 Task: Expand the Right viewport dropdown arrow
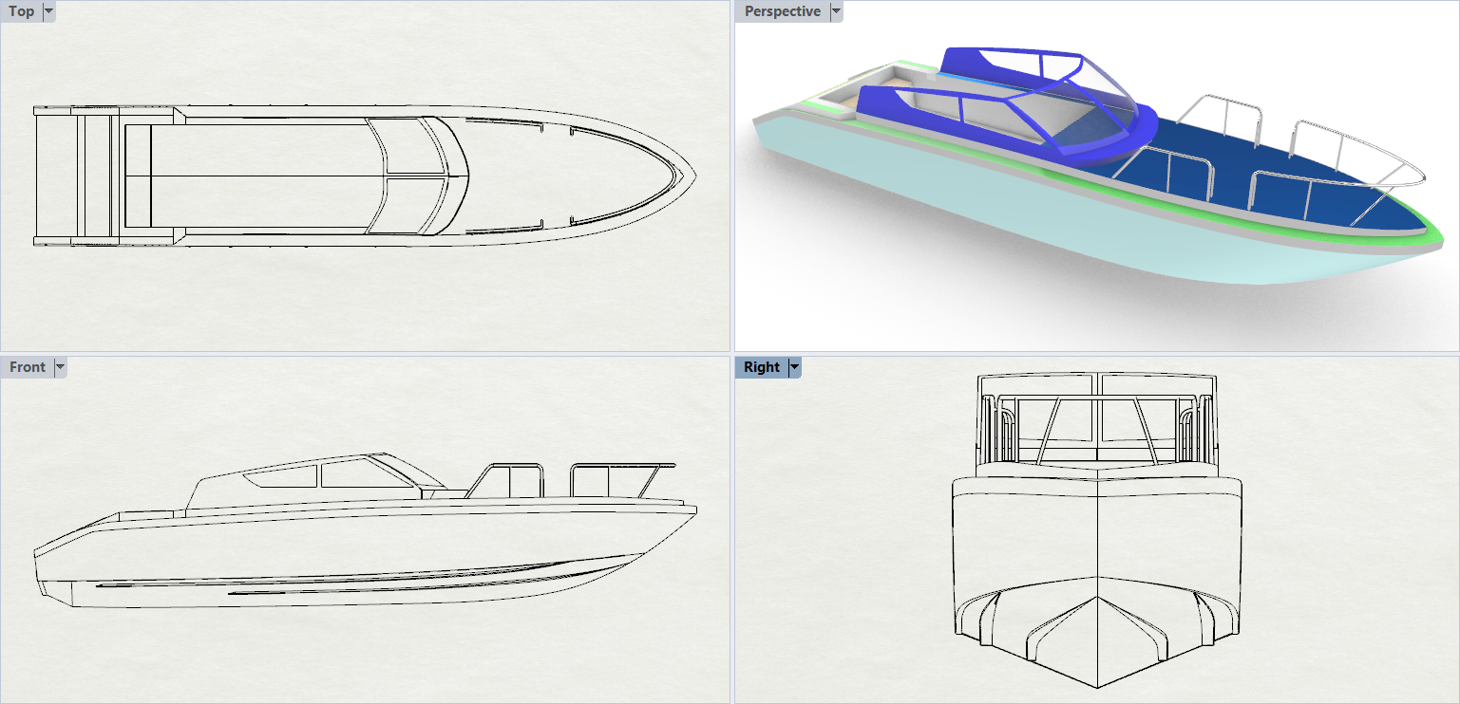point(795,367)
